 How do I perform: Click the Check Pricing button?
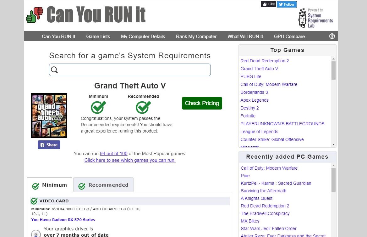(x=202, y=103)
